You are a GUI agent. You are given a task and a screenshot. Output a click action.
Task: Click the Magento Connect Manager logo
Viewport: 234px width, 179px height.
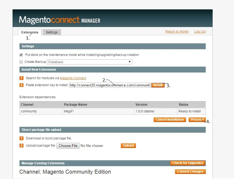[x=60, y=20]
